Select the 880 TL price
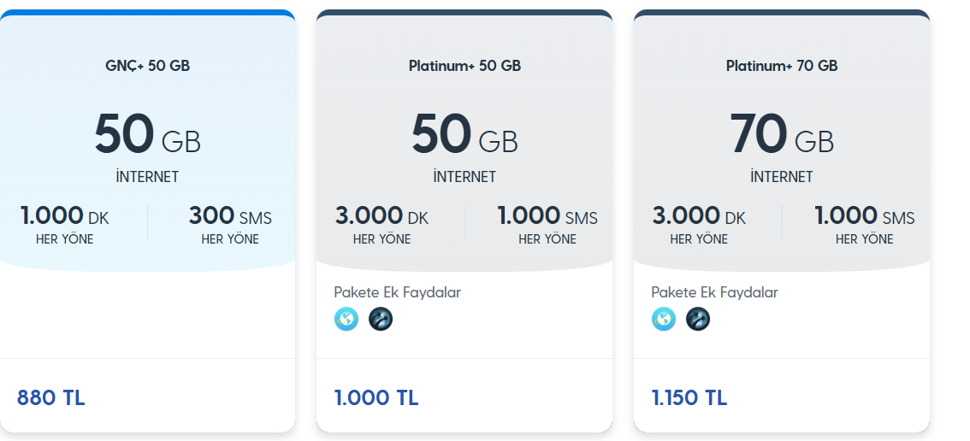The height and width of the screenshot is (441, 970). point(50,397)
